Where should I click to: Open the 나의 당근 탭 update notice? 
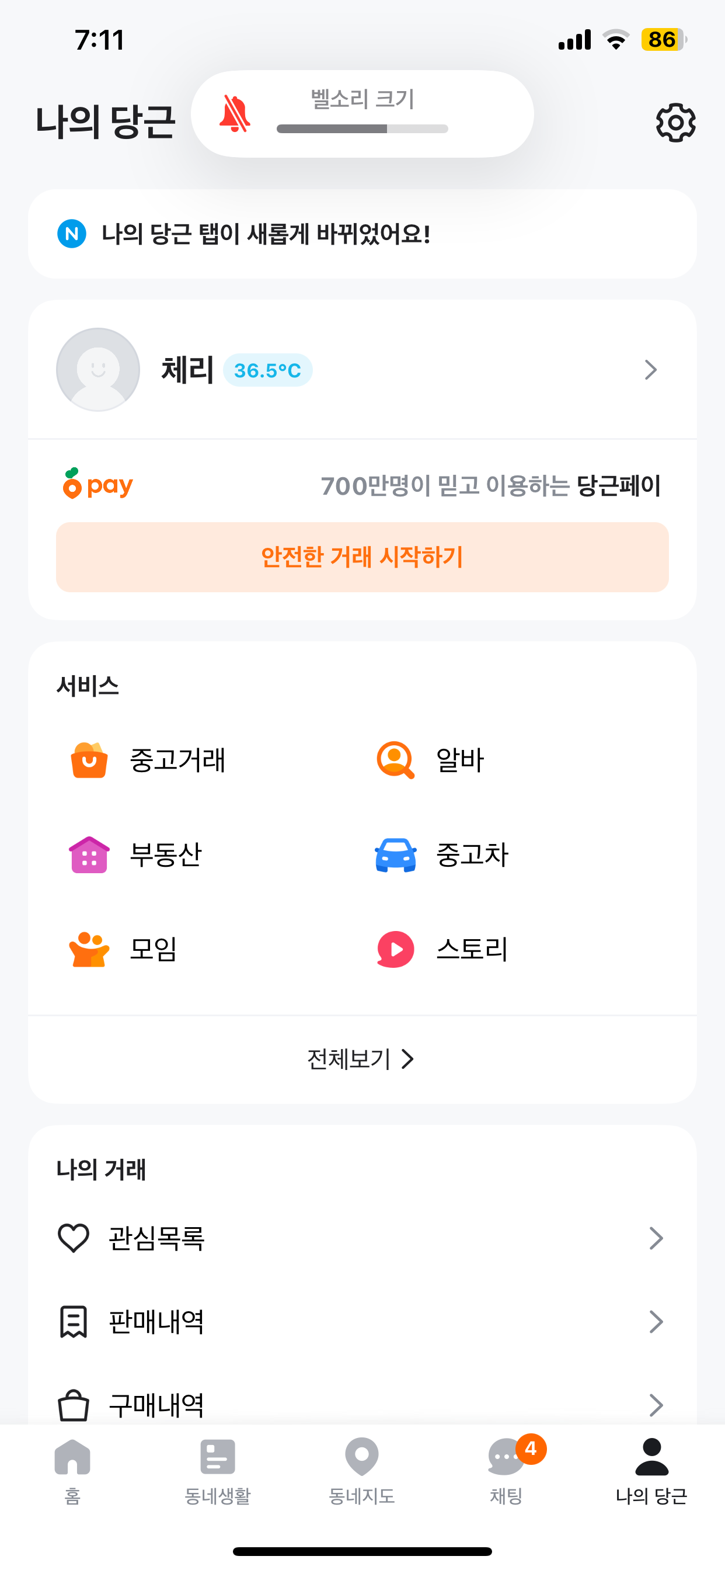(362, 234)
